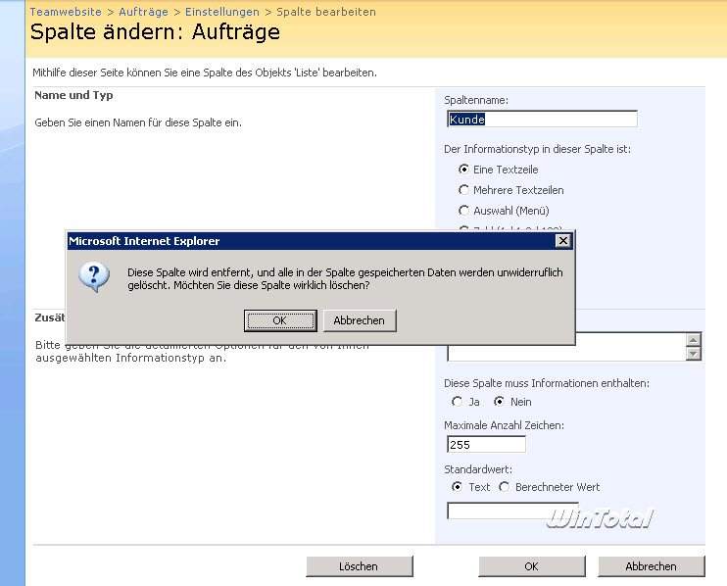Pick 'Nein' for required information
Viewport: 727px width, 586px height.
[499, 402]
